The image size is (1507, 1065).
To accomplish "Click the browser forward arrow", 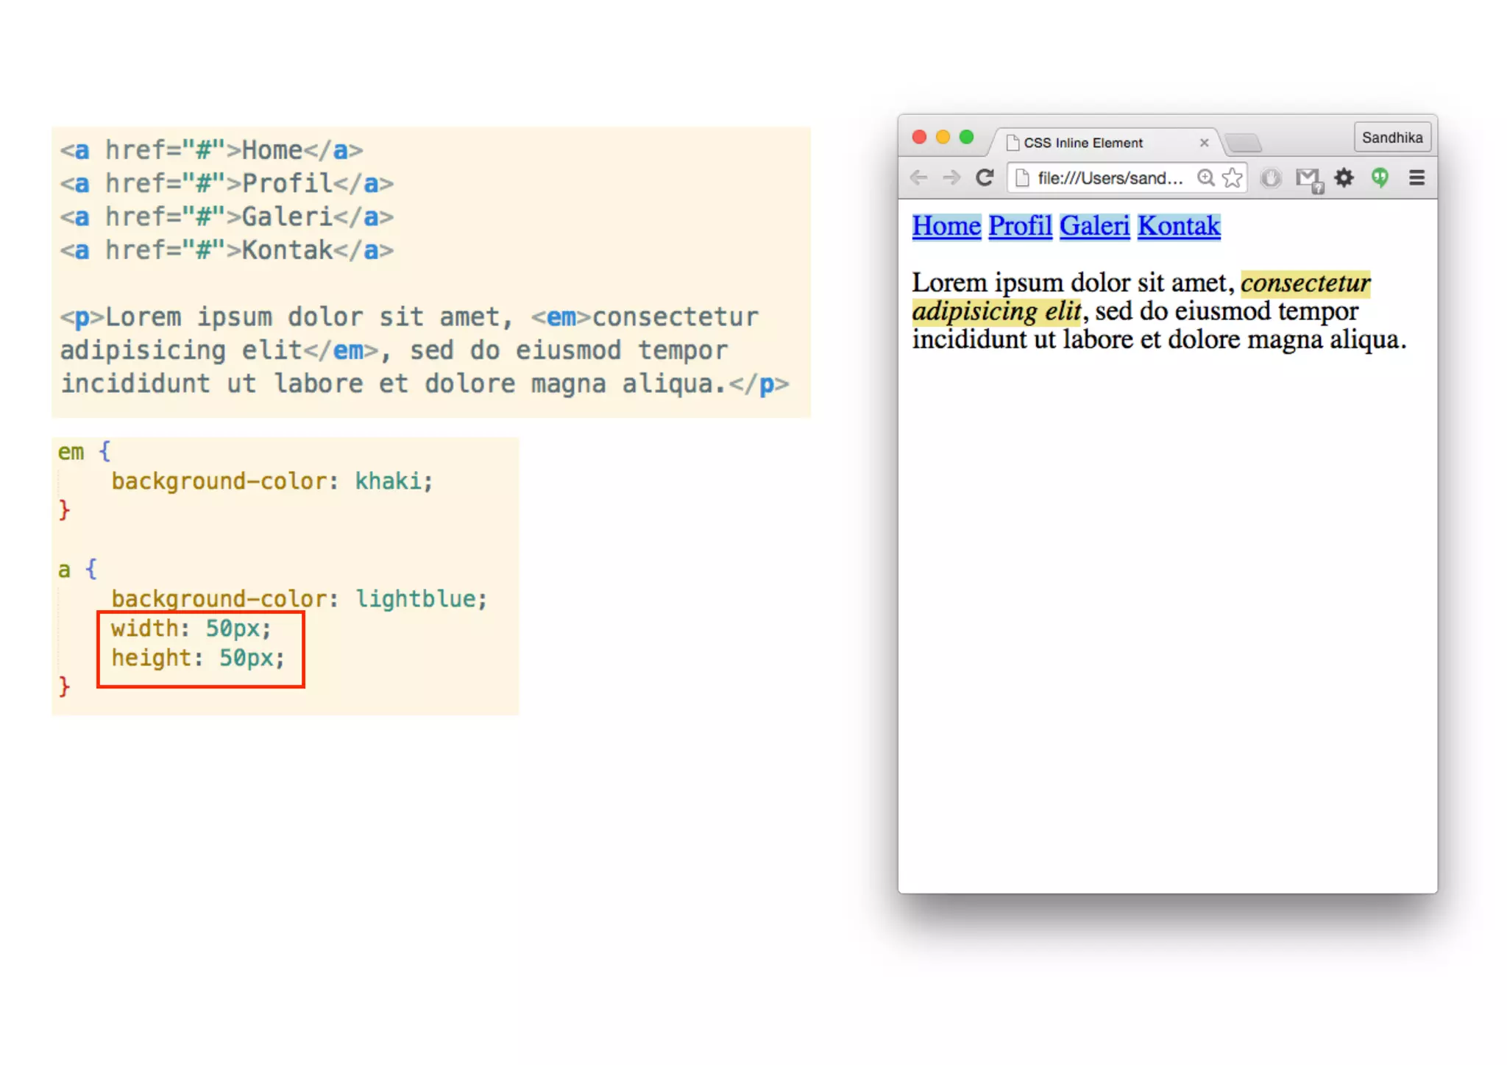I will (951, 177).
